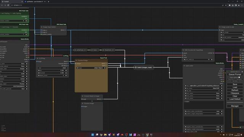
Task: Click the BW Mask output port
Action: click(68, 66)
